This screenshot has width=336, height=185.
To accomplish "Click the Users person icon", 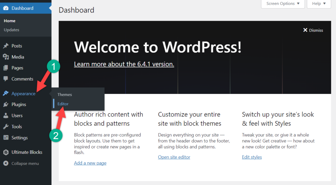I will click(6, 115).
